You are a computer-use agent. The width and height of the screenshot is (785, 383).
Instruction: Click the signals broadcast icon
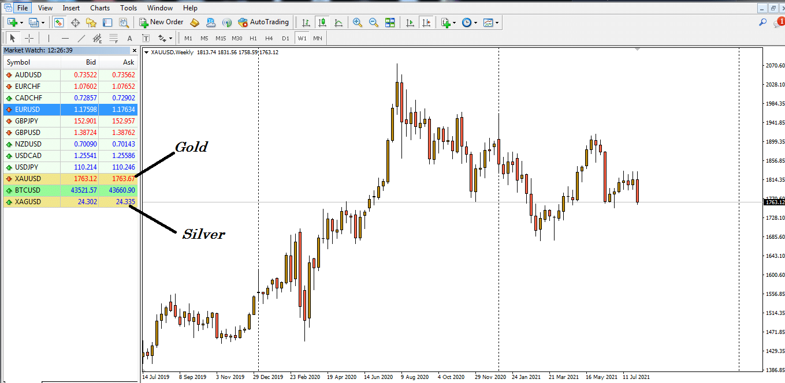(227, 22)
